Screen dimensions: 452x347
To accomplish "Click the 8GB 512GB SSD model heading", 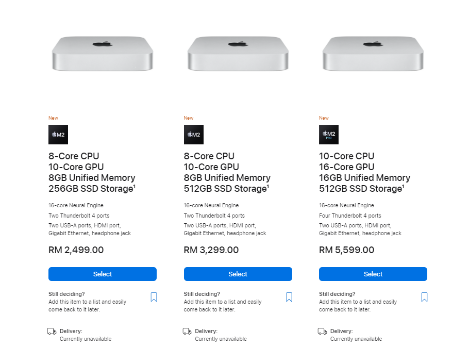I will (227, 172).
